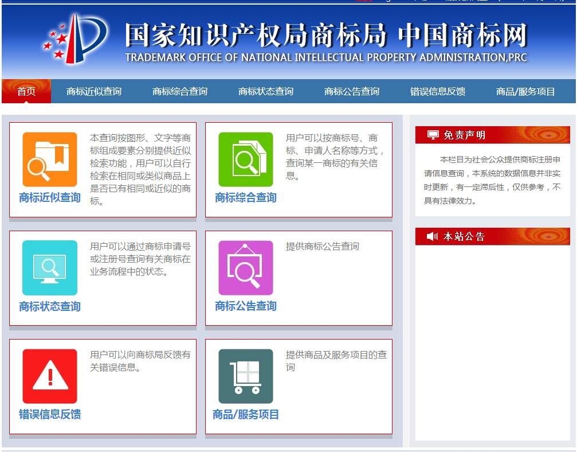577x452 pixels.
Task: Click the 商标公告查询 card link
Action: pos(245,306)
